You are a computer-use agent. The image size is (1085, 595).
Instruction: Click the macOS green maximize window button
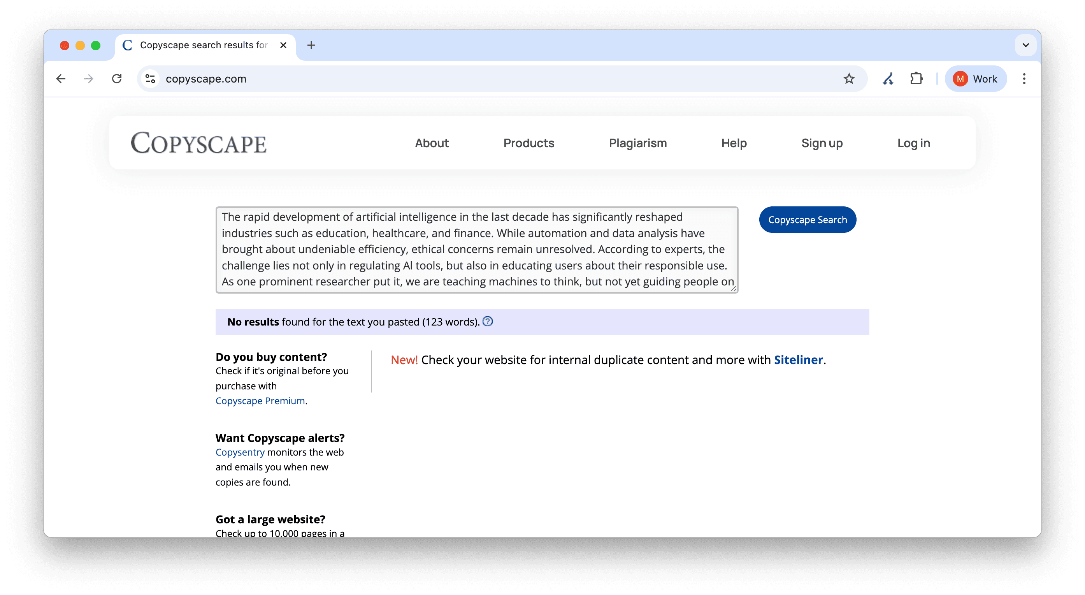coord(96,45)
